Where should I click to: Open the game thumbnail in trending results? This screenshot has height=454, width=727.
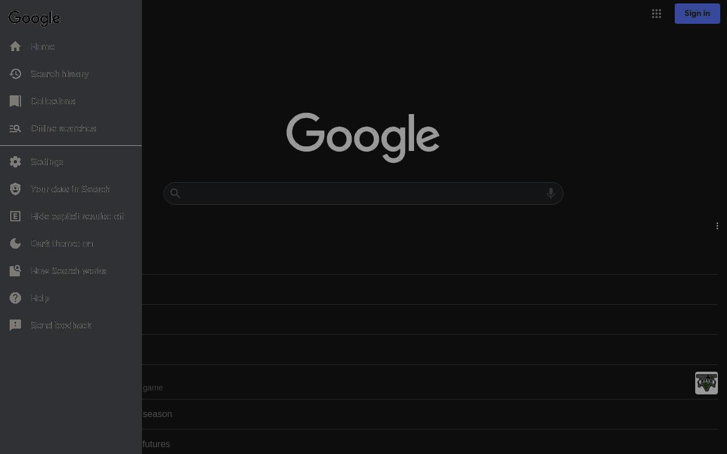(707, 383)
